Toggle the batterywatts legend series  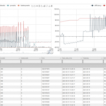(24, 6)
